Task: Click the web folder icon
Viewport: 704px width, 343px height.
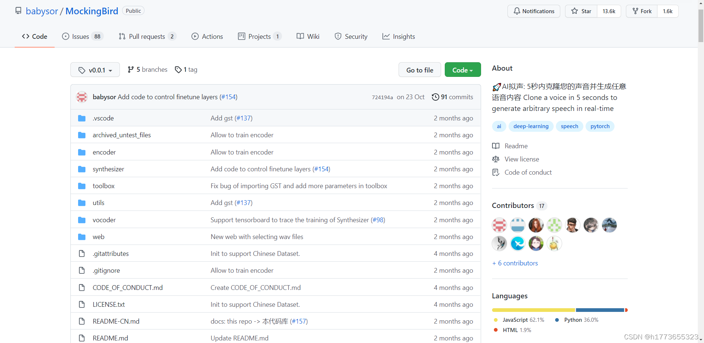Action: click(x=82, y=237)
